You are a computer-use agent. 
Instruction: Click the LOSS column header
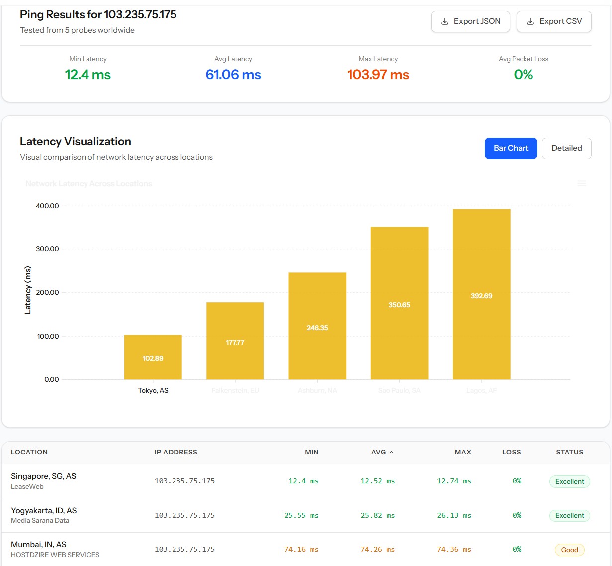(x=511, y=452)
